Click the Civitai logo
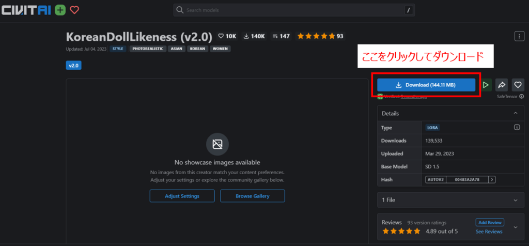 pos(26,10)
